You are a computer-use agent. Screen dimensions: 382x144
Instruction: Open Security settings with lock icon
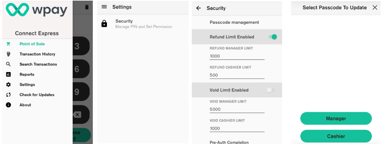[104, 24]
